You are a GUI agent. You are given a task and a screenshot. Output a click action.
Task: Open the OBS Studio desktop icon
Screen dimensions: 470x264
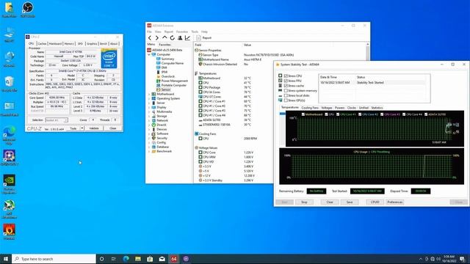coord(28,10)
